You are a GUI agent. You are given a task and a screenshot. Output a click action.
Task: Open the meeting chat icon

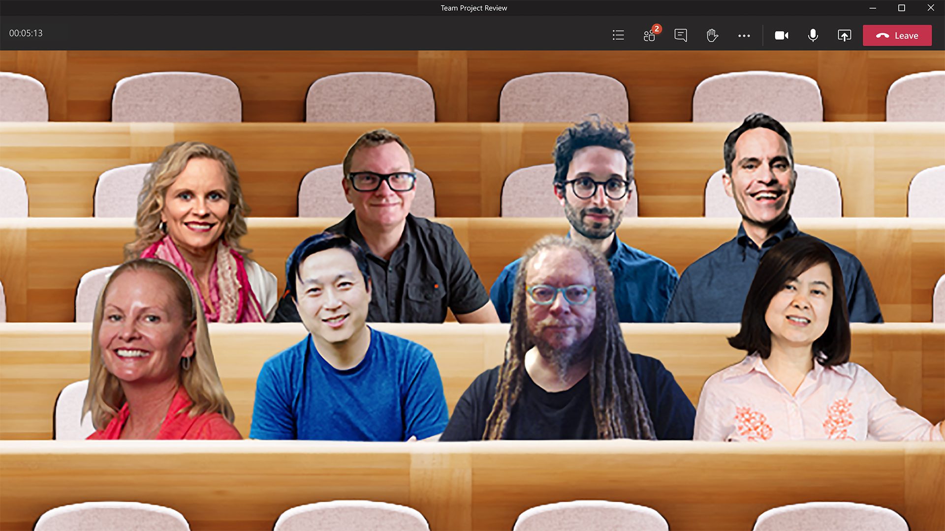tap(681, 35)
